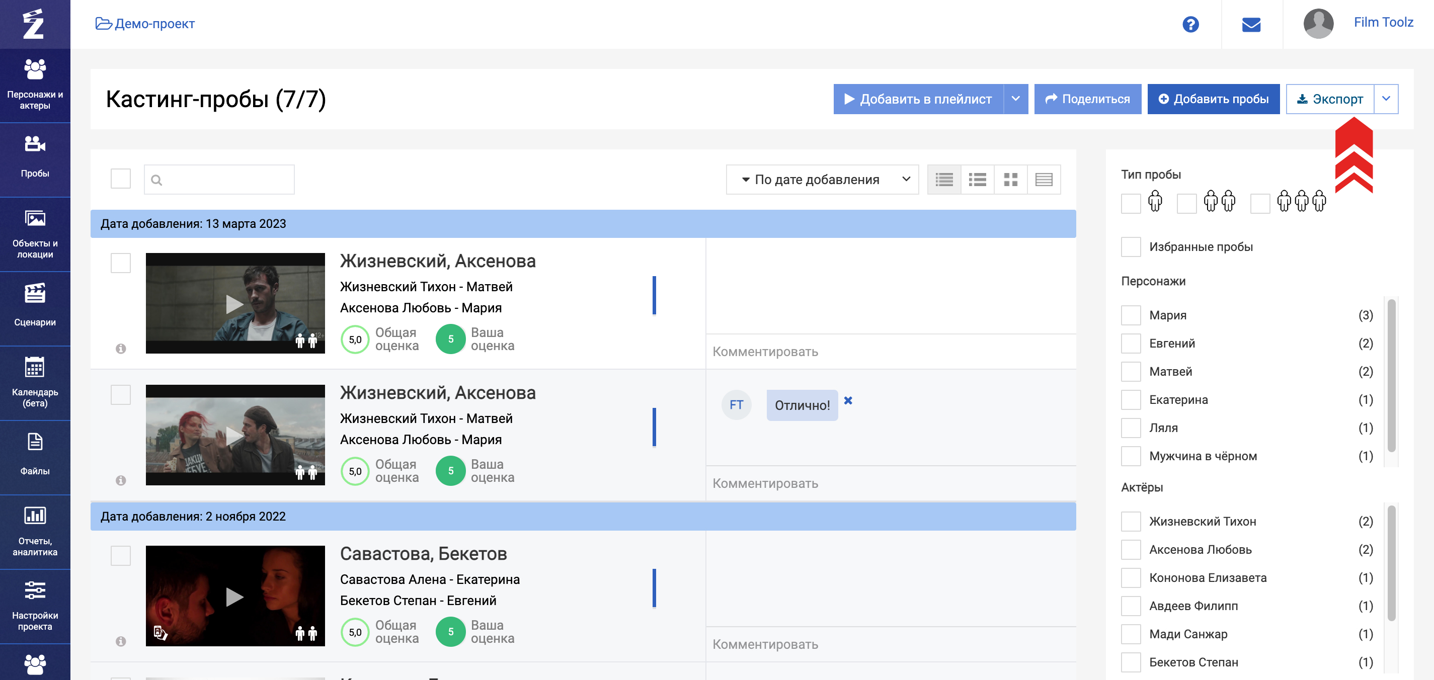The height and width of the screenshot is (680, 1434).
Task: Open Пробы sidebar section
Action: coord(35,160)
